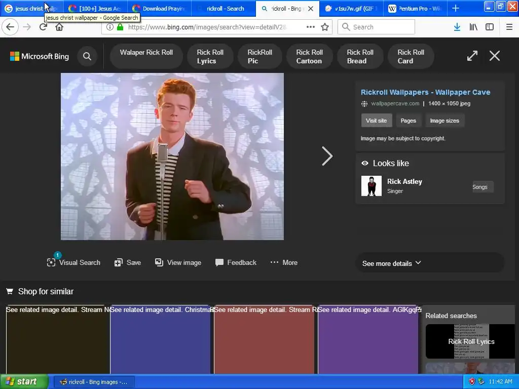Click the Image sizes button
The height and width of the screenshot is (389, 519).
444,121
